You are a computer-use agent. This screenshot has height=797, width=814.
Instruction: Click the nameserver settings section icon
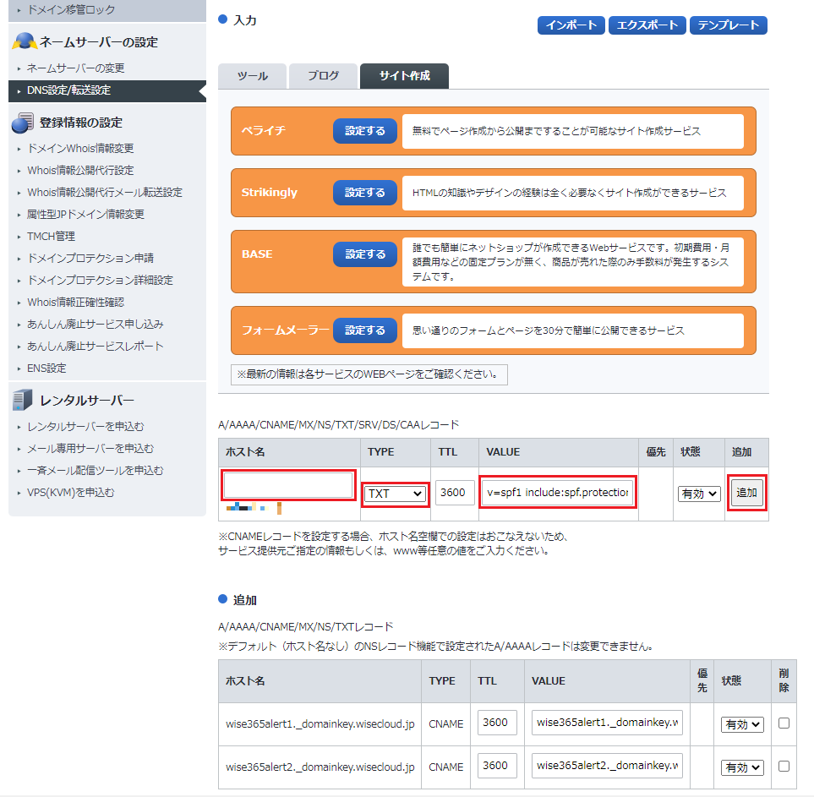click(24, 41)
